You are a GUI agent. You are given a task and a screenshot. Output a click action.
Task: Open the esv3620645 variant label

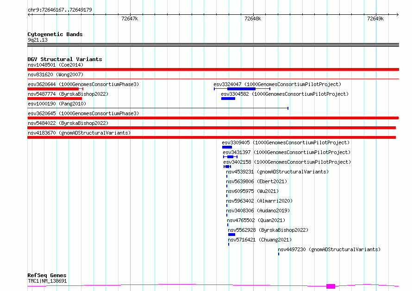[83, 113]
